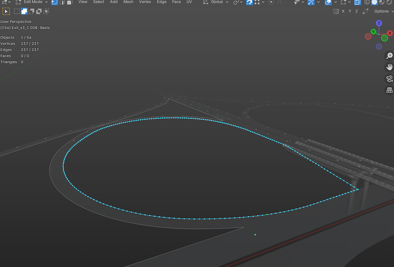Viewport: 394px width, 267px height.
Task: Switch to face select mode
Action: click(70, 2)
